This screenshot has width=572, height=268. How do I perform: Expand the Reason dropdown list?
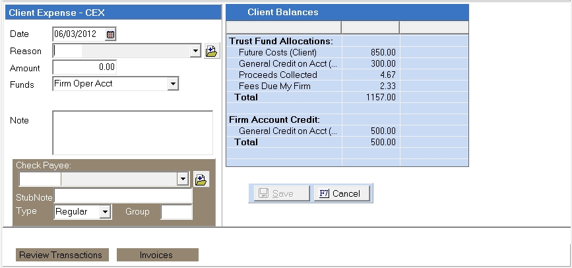pyautogui.click(x=195, y=51)
